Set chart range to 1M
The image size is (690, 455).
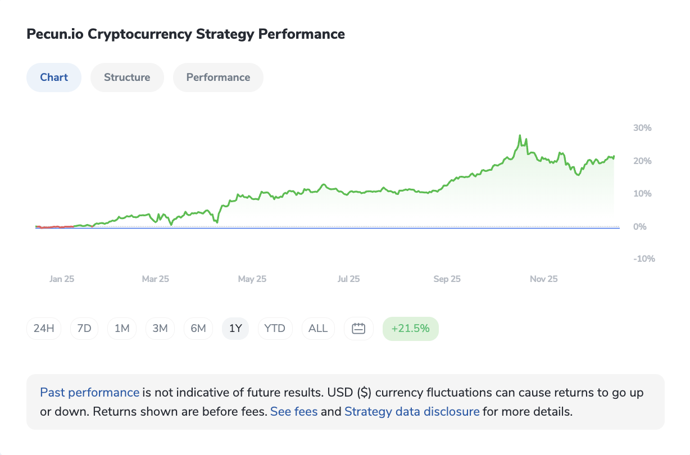pos(122,329)
